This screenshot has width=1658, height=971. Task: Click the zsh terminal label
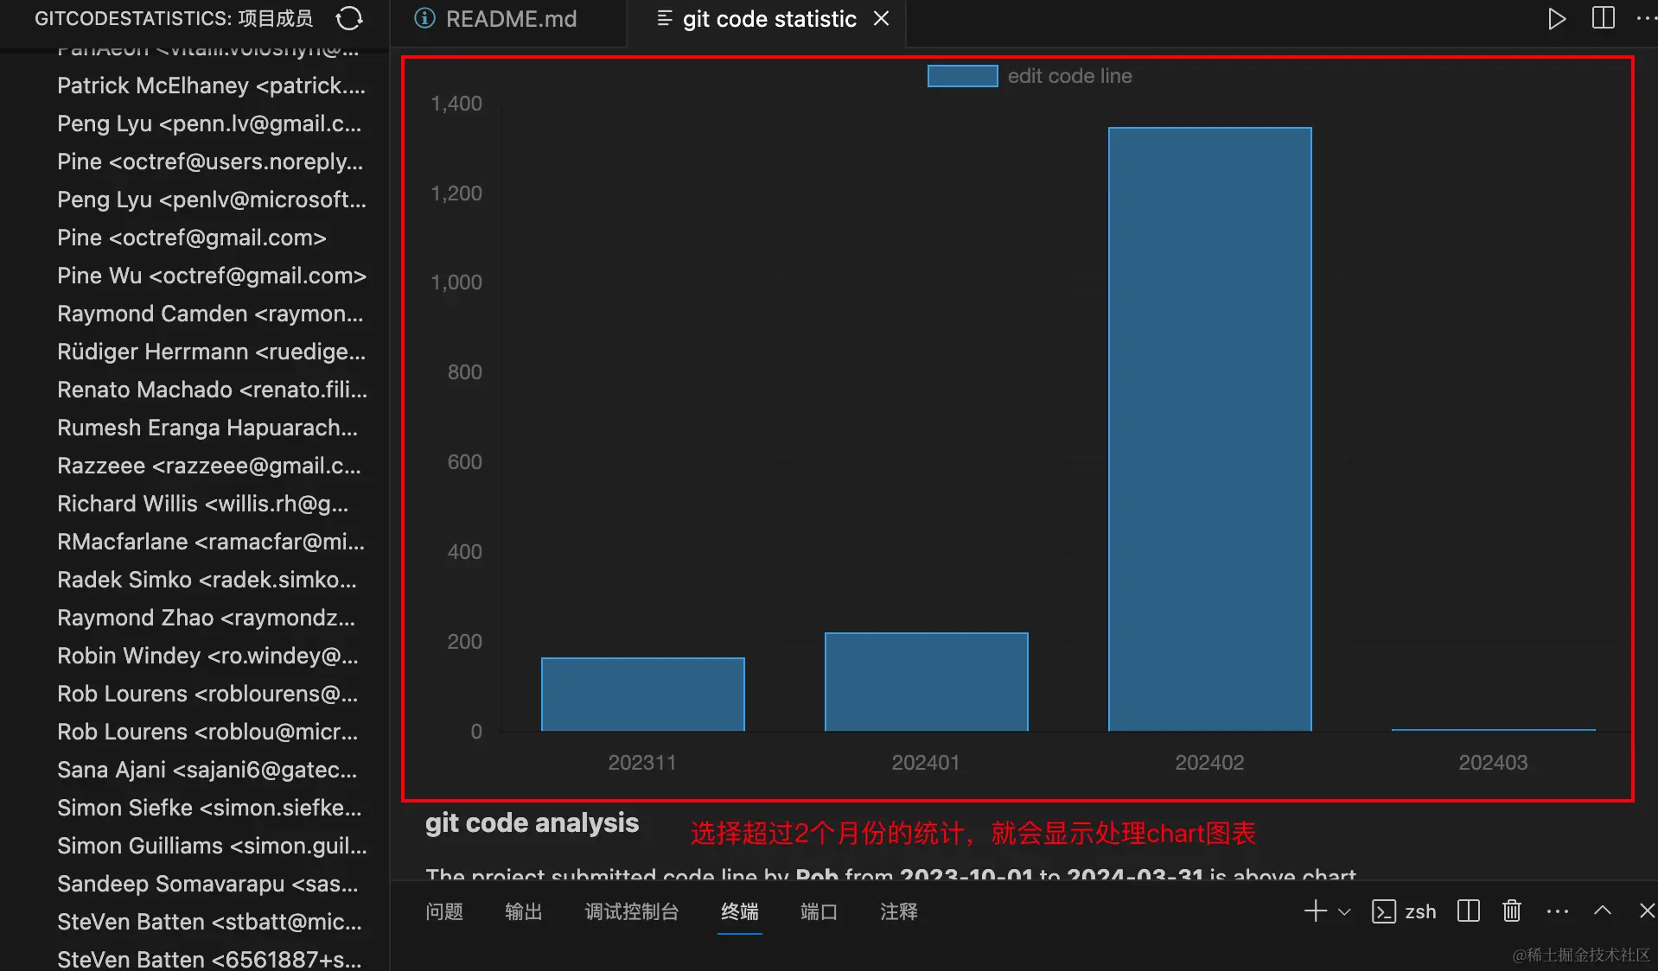[x=1420, y=911]
